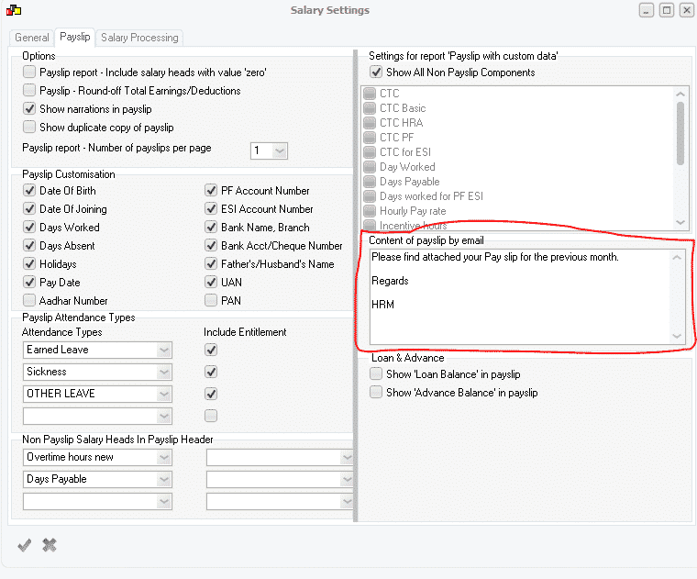Tick the Aadhar Number checkbox

click(30, 301)
